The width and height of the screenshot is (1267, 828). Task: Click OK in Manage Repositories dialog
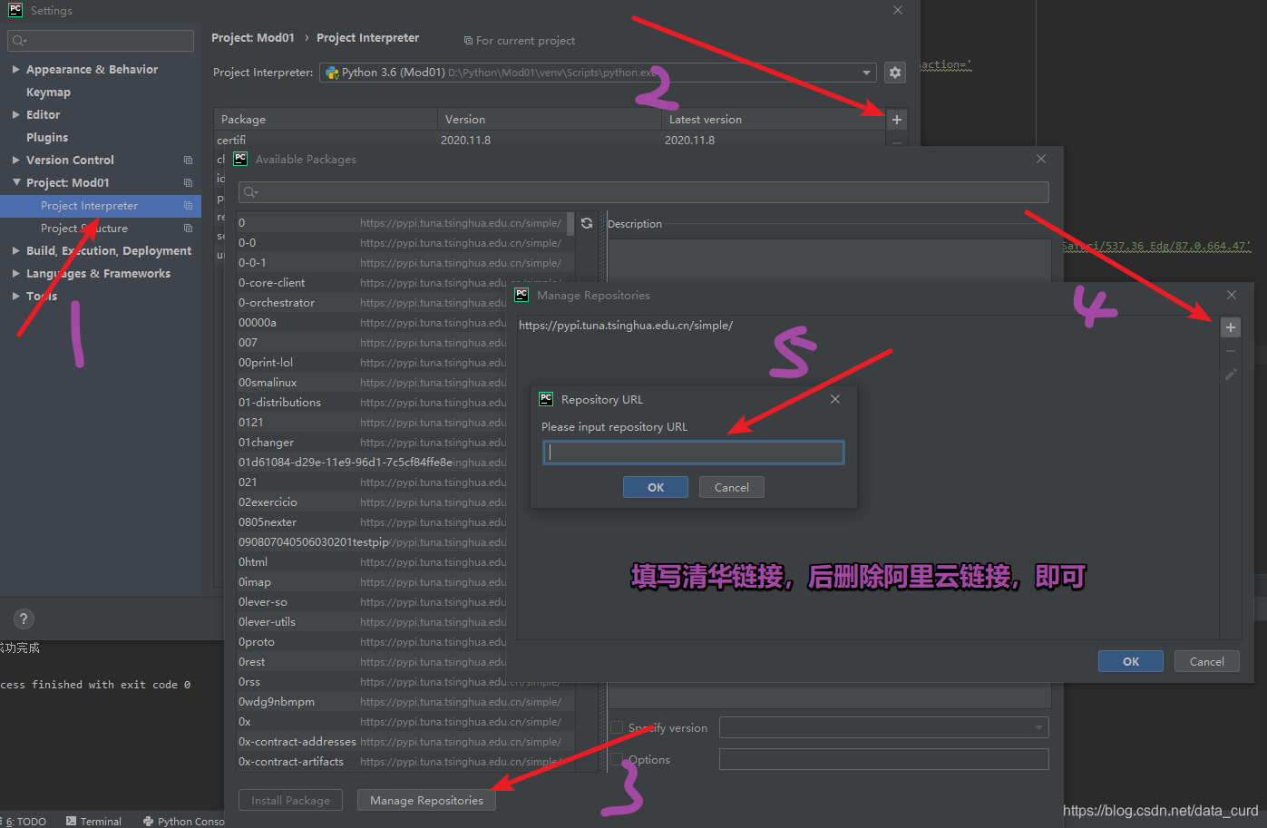pyautogui.click(x=1131, y=661)
